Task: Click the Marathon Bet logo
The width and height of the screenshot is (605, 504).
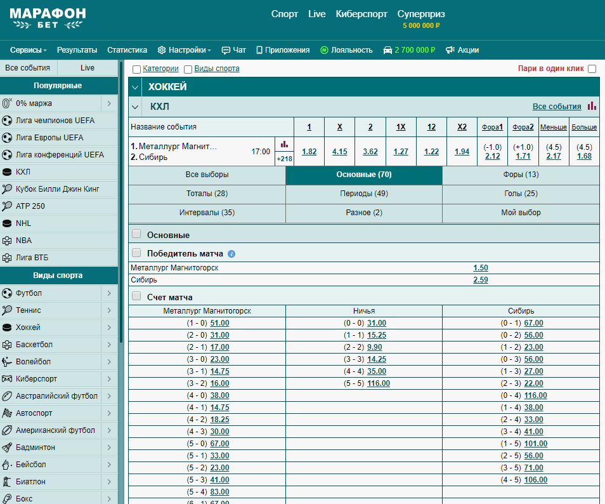Action: tap(48, 18)
